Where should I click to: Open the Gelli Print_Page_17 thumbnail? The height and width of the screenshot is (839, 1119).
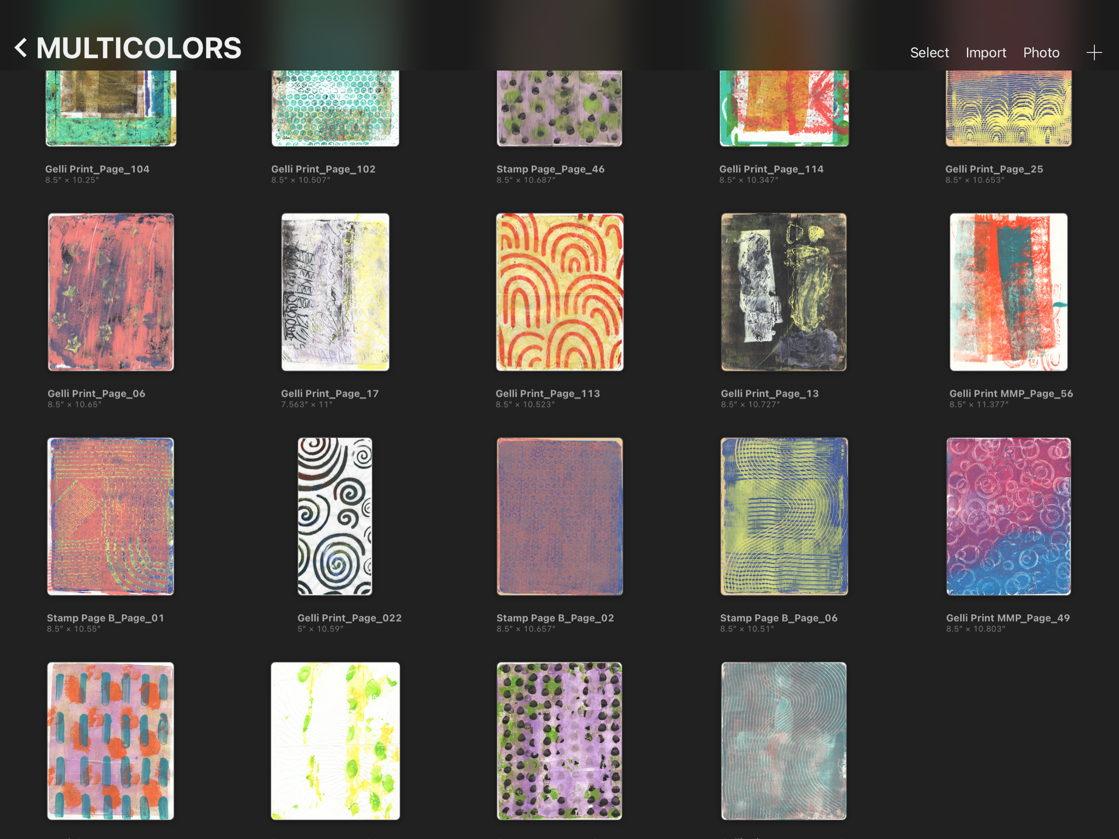click(x=335, y=292)
